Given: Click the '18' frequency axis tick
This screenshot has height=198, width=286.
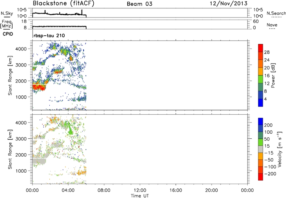Looking at the screenshot, I should [x=24, y=21].
